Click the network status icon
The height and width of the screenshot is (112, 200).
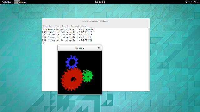pos(186,2)
